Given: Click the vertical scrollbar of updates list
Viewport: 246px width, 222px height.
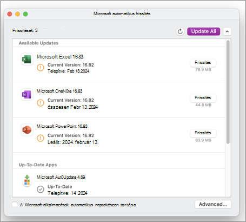Looking at the screenshot, I should pos(228,92).
